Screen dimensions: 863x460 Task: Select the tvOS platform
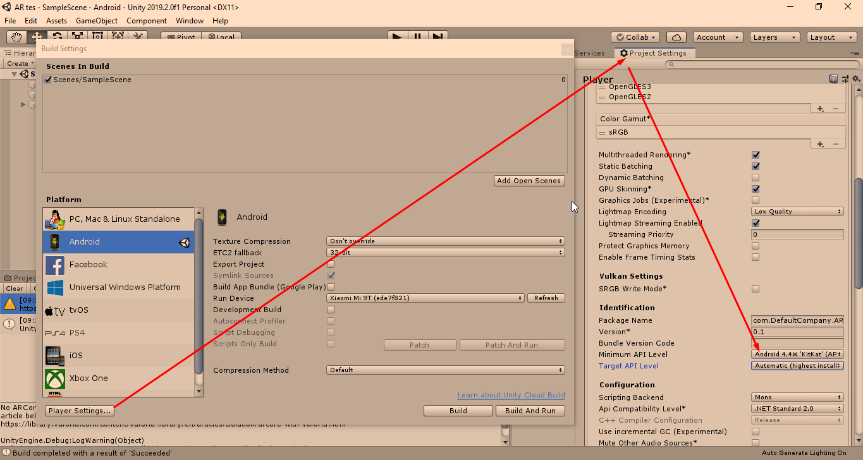[x=118, y=310]
